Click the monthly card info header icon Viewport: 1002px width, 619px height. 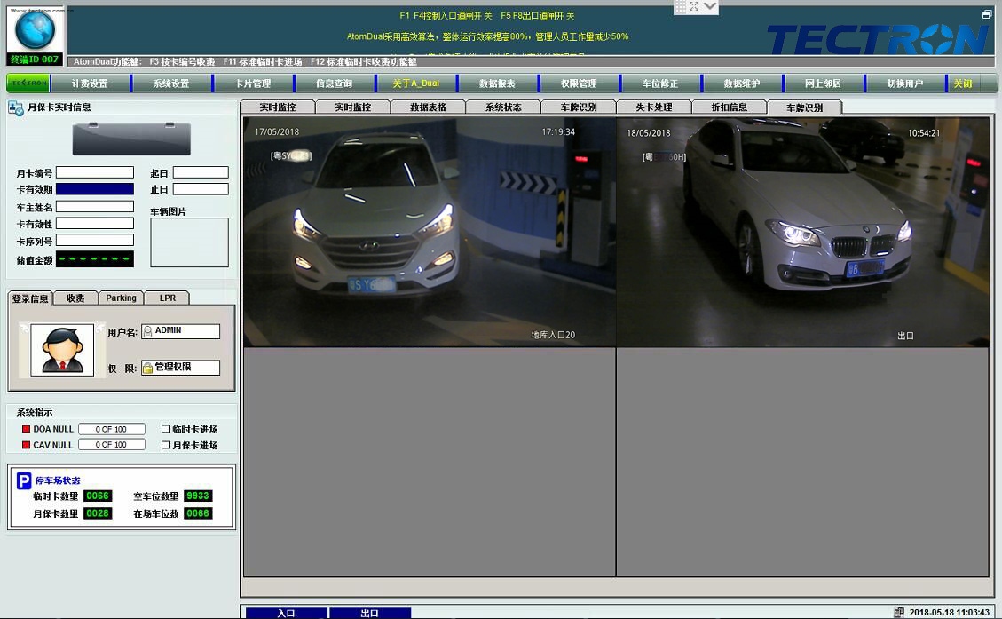(16, 107)
